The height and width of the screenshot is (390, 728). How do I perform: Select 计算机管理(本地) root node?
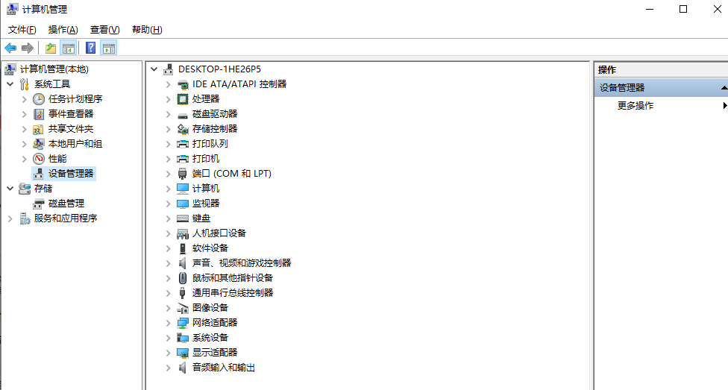tap(54, 69)
